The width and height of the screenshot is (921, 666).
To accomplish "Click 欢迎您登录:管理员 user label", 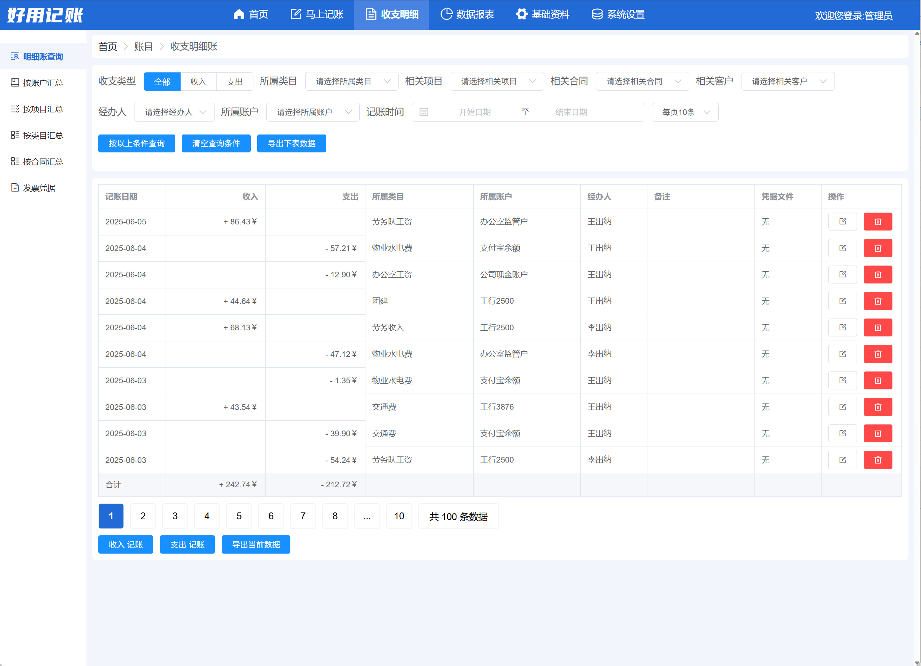I will (853, 16).
